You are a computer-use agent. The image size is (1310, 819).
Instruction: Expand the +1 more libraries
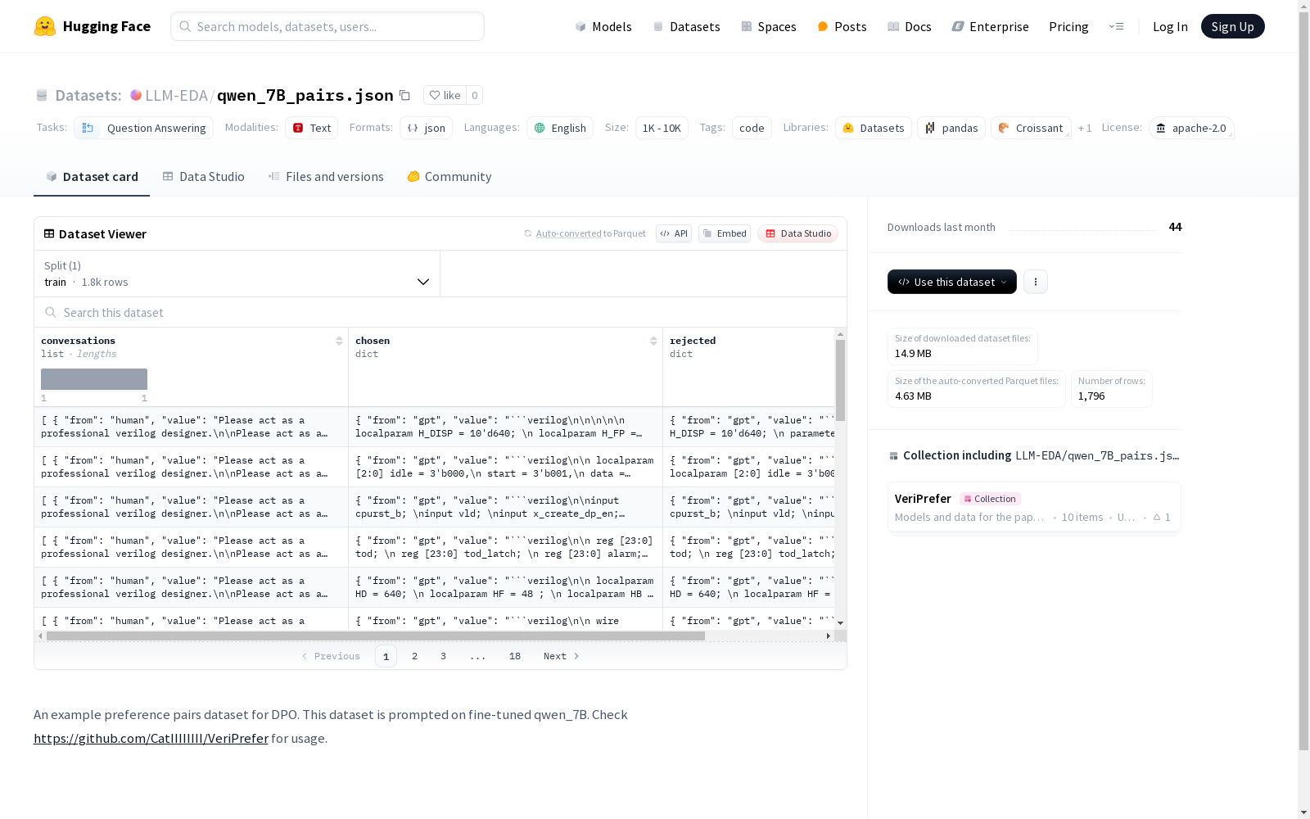point(1085,128)
